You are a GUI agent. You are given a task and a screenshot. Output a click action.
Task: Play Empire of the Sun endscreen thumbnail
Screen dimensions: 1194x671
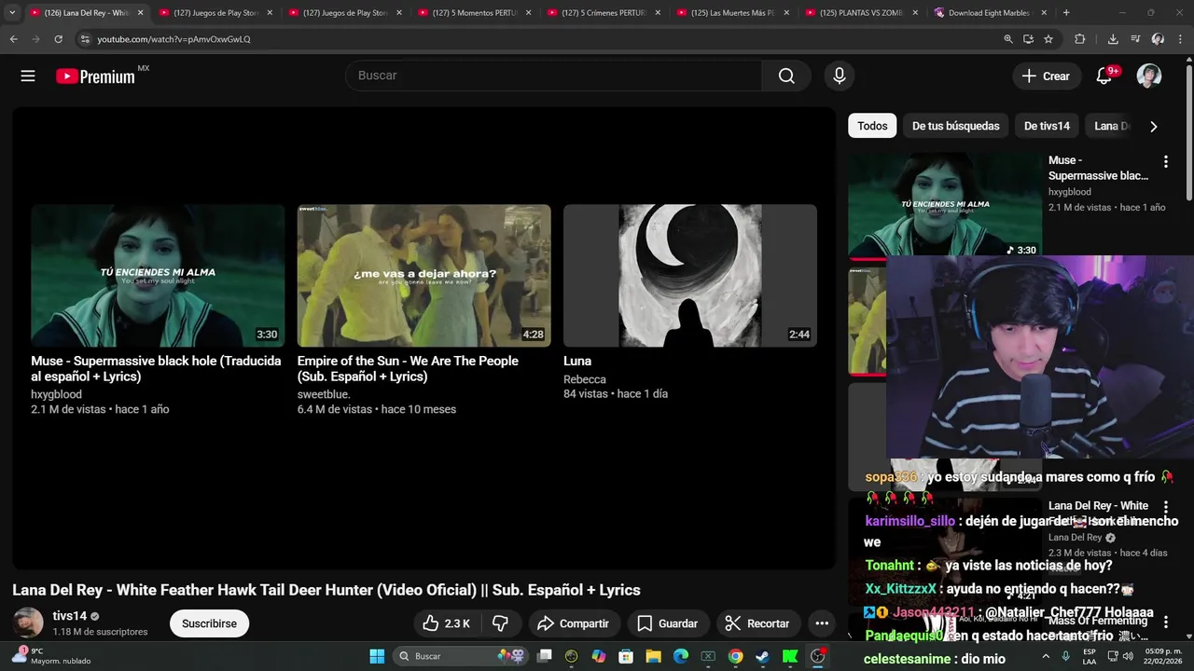point(424,276)
